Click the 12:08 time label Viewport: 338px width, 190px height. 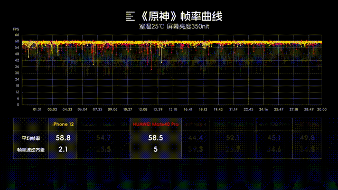coord(143,109)
